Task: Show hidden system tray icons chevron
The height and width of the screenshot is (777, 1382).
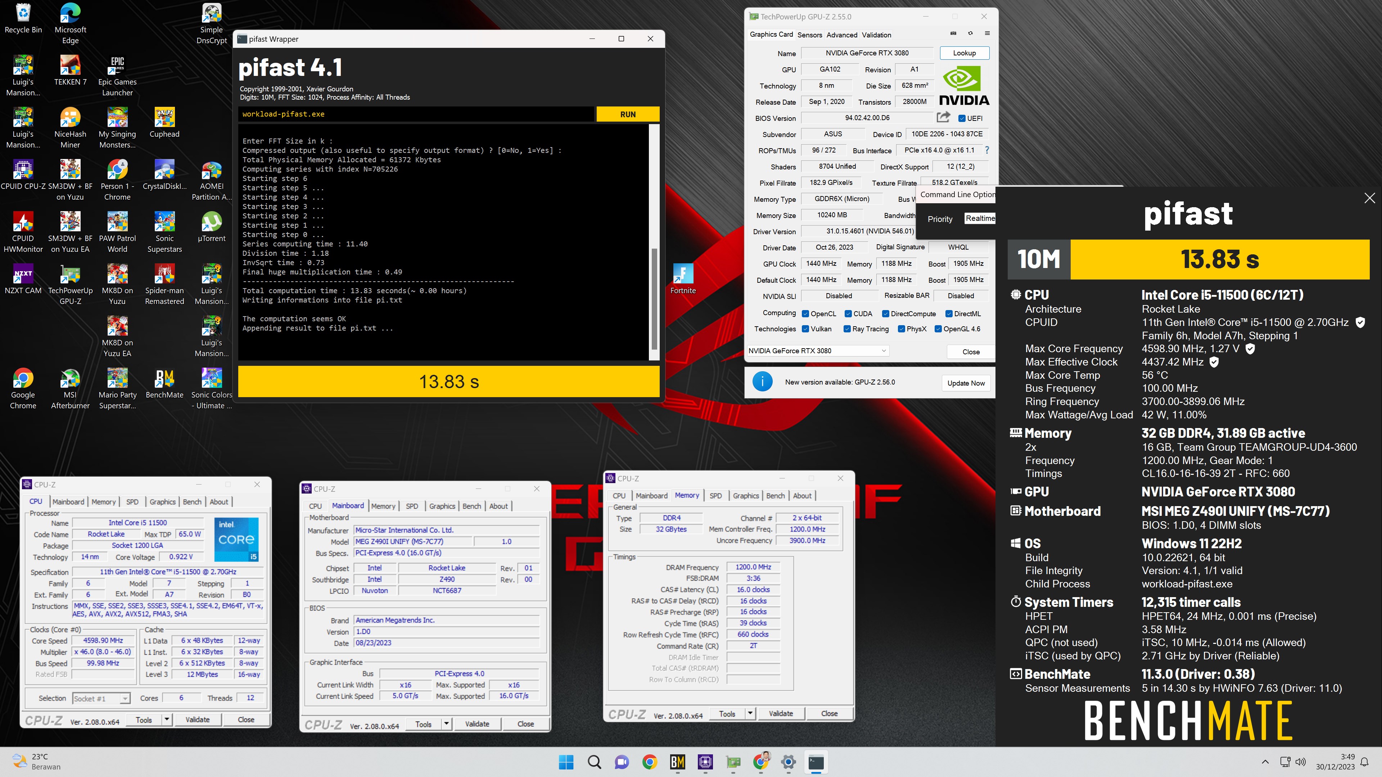Action: click(1265, 762)
